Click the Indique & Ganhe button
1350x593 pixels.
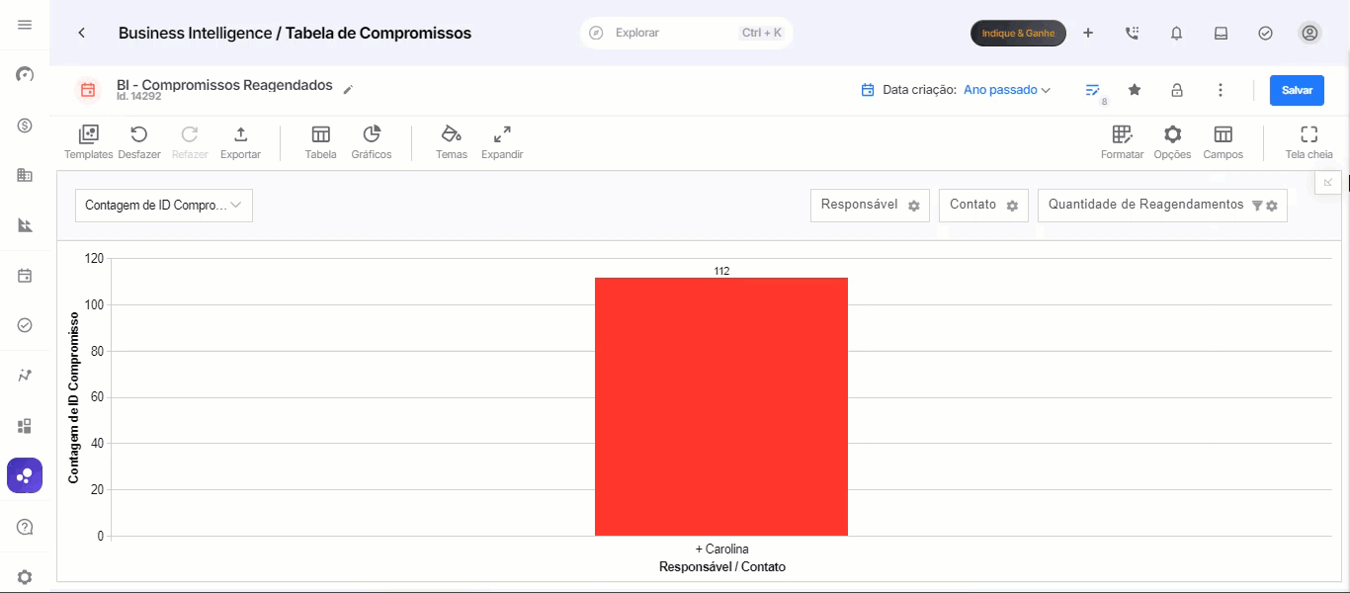click(x=1018, y=34)
